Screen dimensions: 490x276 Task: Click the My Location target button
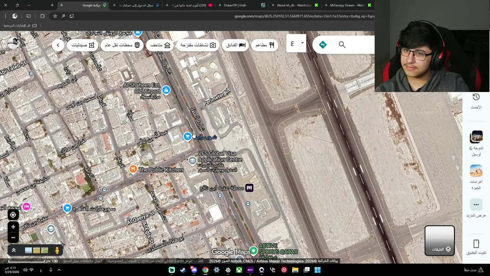[x=13, y=215]
